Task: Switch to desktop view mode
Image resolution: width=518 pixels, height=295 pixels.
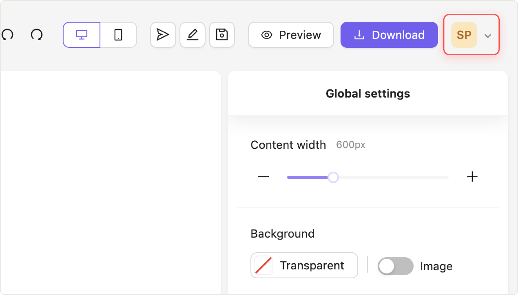Action: 82,35
